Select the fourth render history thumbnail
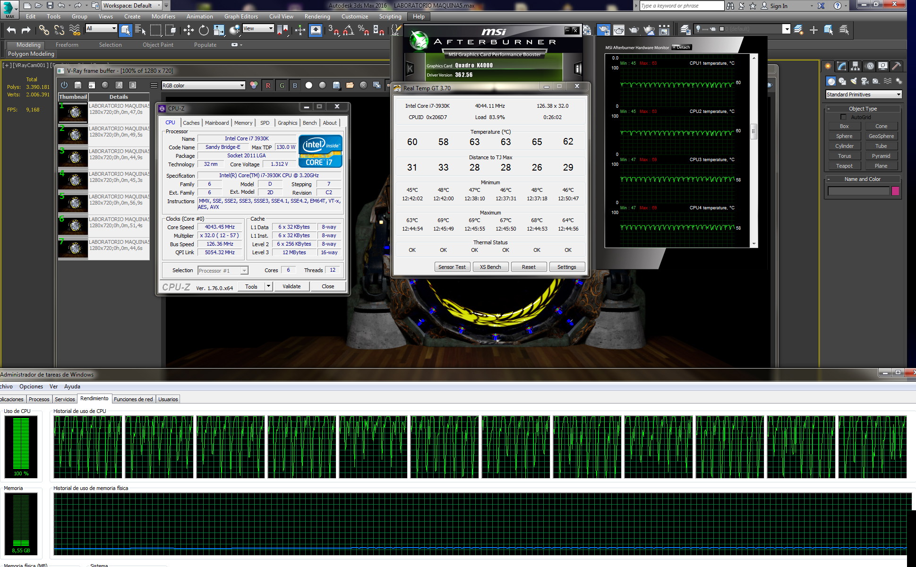 [73, 180]
